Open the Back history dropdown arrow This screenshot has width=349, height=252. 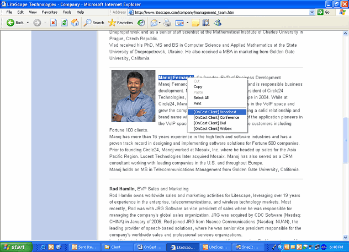(28, 23)
